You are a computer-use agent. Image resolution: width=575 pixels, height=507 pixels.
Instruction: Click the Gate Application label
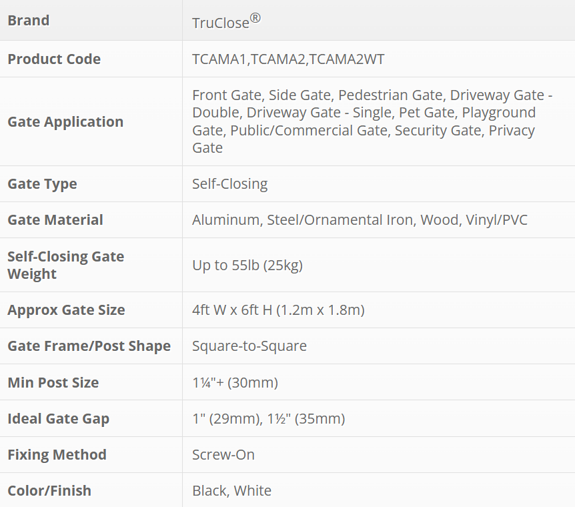coord(65,121)
